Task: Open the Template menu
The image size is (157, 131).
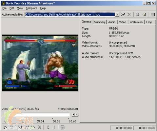Action: coord(31,8)
